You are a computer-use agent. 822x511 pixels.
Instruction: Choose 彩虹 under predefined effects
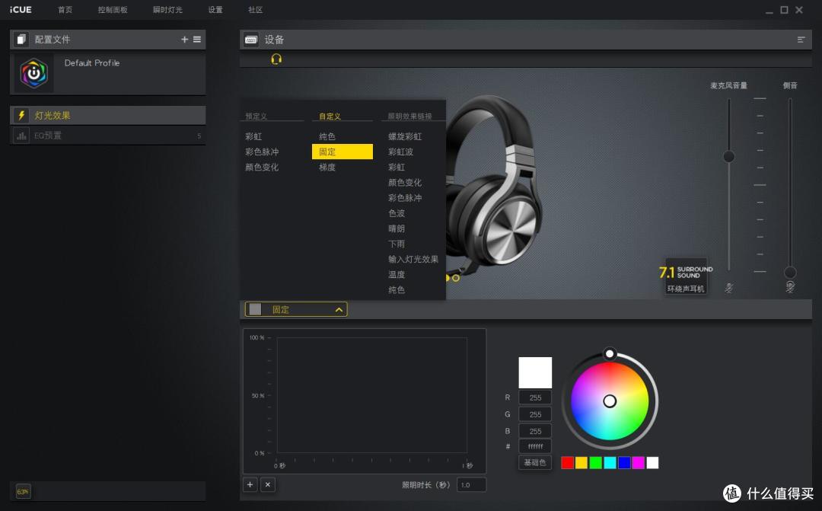pyautogui.click(x=253, y=136)
